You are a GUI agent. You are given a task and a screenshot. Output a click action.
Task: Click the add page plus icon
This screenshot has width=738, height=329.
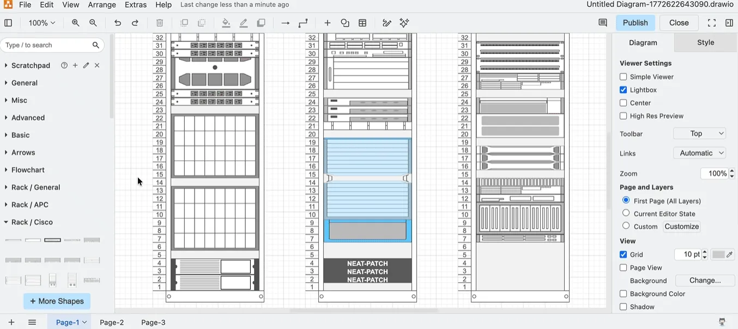(x=11, y=322)
